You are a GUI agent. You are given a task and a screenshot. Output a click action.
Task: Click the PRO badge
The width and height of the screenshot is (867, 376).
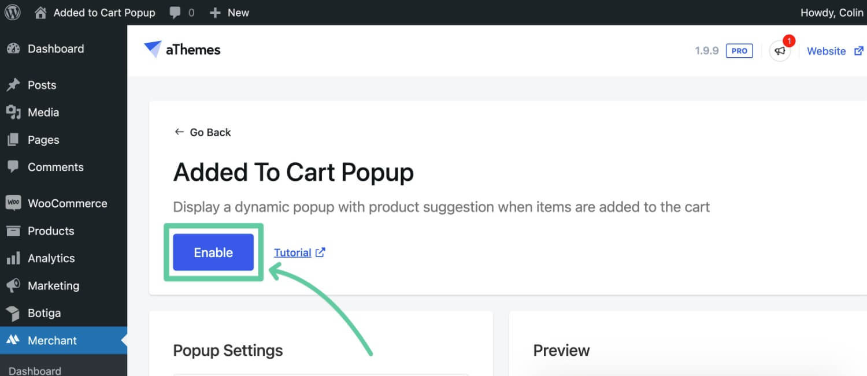click(x=739, y=51)
